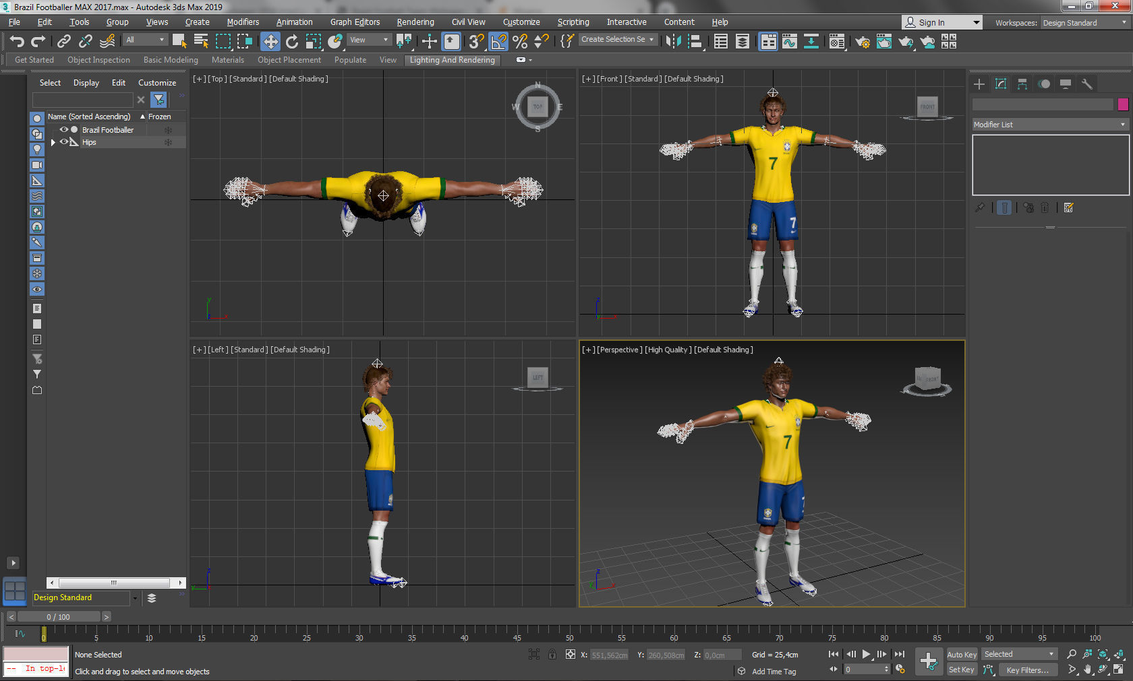
Task: Toggle 3D Snaps on
Action: (476, 41)
